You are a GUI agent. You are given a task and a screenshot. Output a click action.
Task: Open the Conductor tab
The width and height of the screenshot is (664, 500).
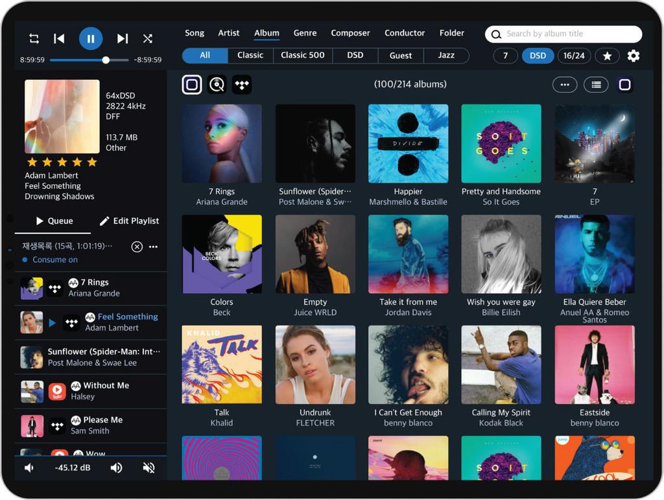click(x=405, y=33)
